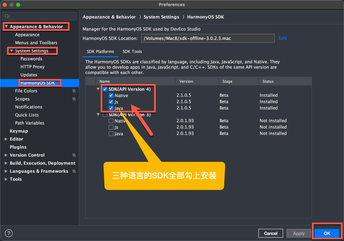Click the OK button
344x241 pixels.
[327, 233]
